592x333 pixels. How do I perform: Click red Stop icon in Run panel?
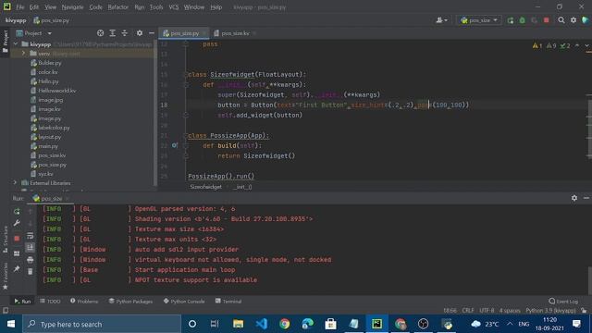click(x=17, y=239)
